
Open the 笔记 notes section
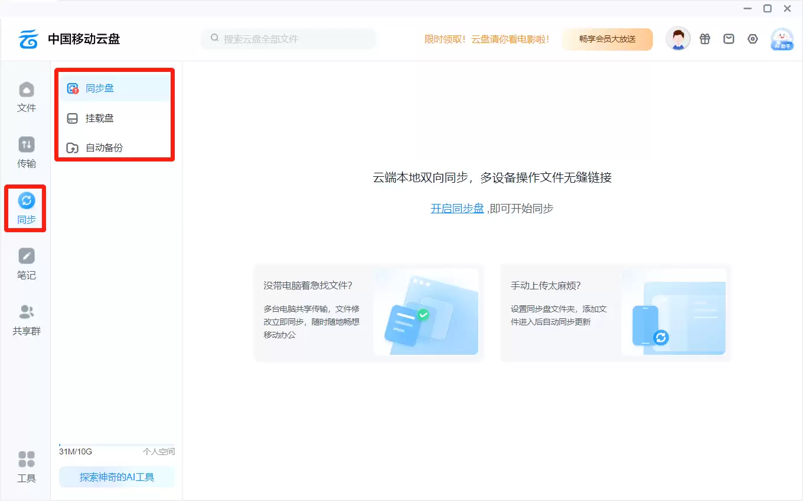(x=27, y=263)
